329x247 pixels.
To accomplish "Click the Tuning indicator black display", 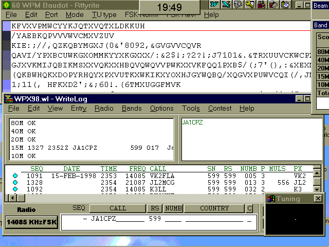I will (x=295, y=219).
